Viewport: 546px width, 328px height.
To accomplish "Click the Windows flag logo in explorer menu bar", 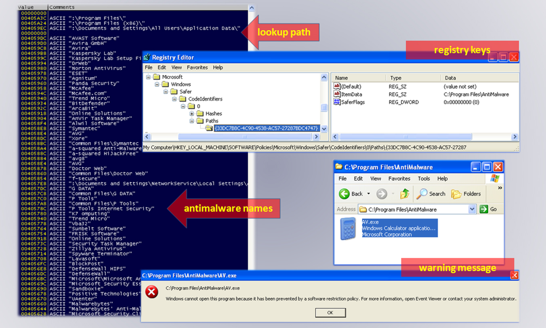I will click(495, 179).
